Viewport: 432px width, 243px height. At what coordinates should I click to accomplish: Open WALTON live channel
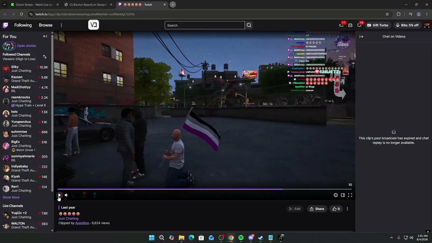pos(25,225)
